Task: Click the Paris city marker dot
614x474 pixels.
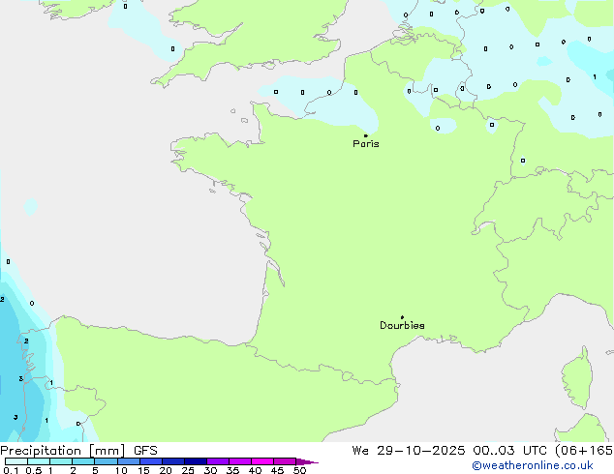Action: 365,135
